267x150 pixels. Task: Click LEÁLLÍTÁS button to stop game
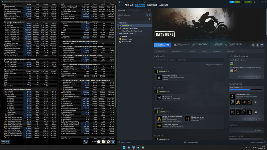(x=162, y=45)
